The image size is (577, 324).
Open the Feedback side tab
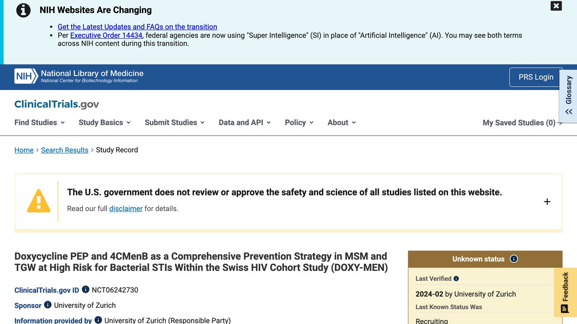click(x=565, y=292)
